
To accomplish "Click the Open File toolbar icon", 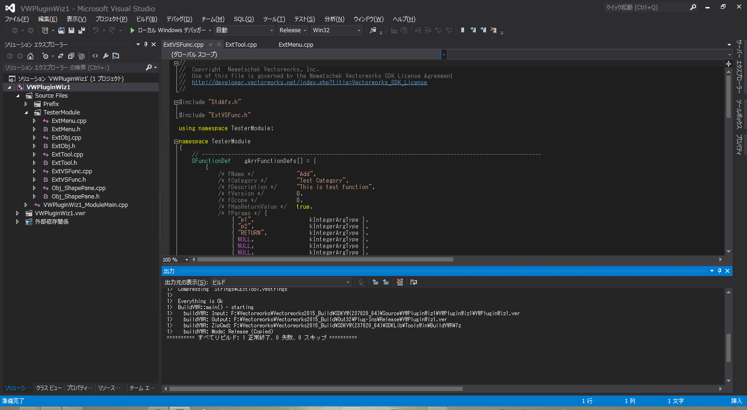I will [61, 30].
